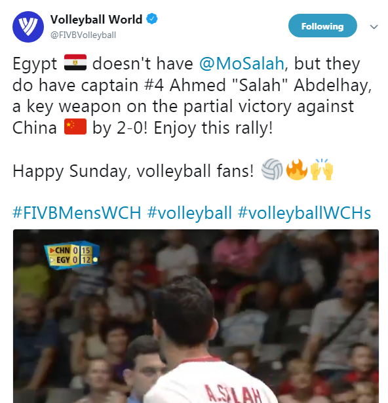Click the blue verified badge
This screenshot has width=388, height=403.
[152, 19]
